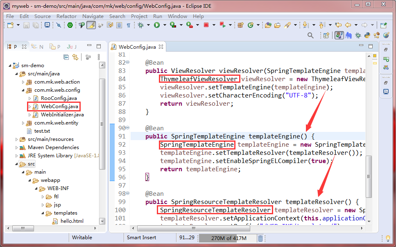Viewport: 396px width, 247px height.
Task: Click the Back navigation yellow arrow
Action: pyautogui.click(x=348, y=25)
